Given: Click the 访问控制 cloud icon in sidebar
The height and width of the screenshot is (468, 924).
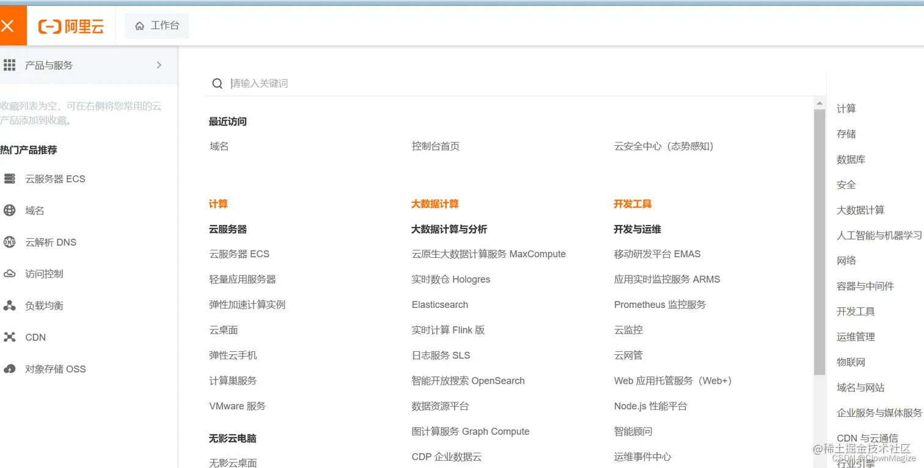Looking at the screenshot, I should pos(9,274).
